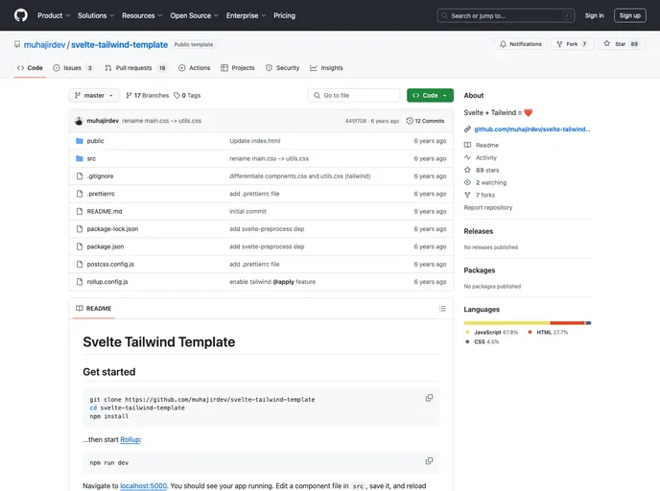Expand the Product menu
Screen dimensions: 660x491
pyautogui.click(x=54, y=15)
